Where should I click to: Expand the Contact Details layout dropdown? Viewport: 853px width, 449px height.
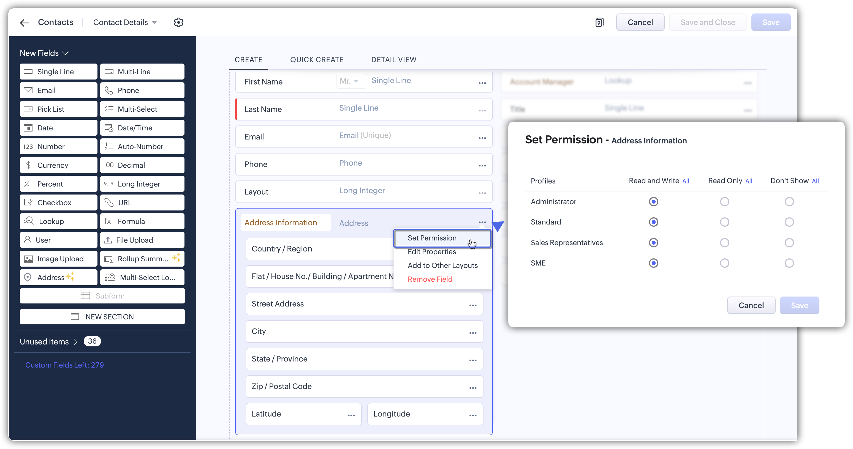click(154, 23)
